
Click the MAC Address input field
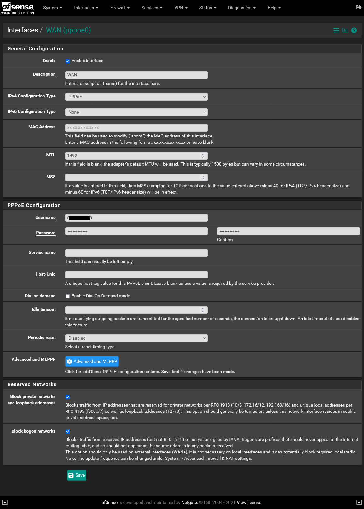click(x=136, y=128)
